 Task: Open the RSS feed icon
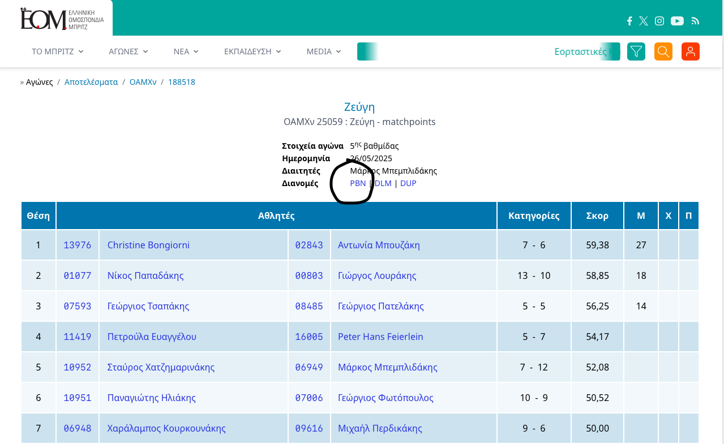coord(696,21)
